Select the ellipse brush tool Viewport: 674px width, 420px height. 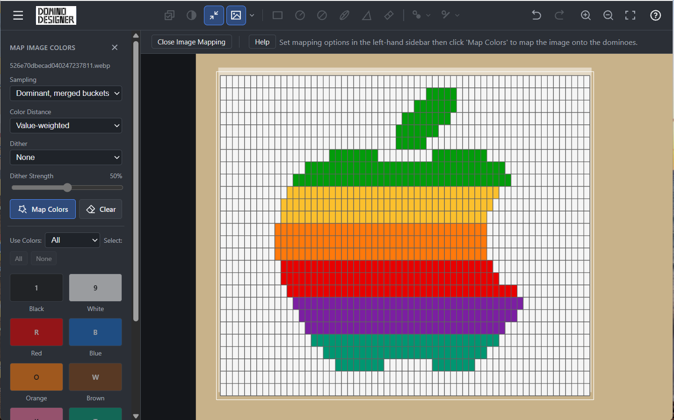tap(344, 15)
